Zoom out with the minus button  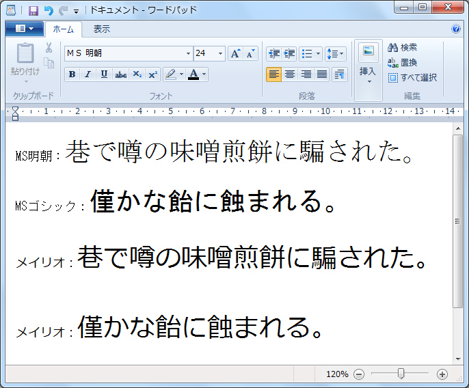click(359, 374)
